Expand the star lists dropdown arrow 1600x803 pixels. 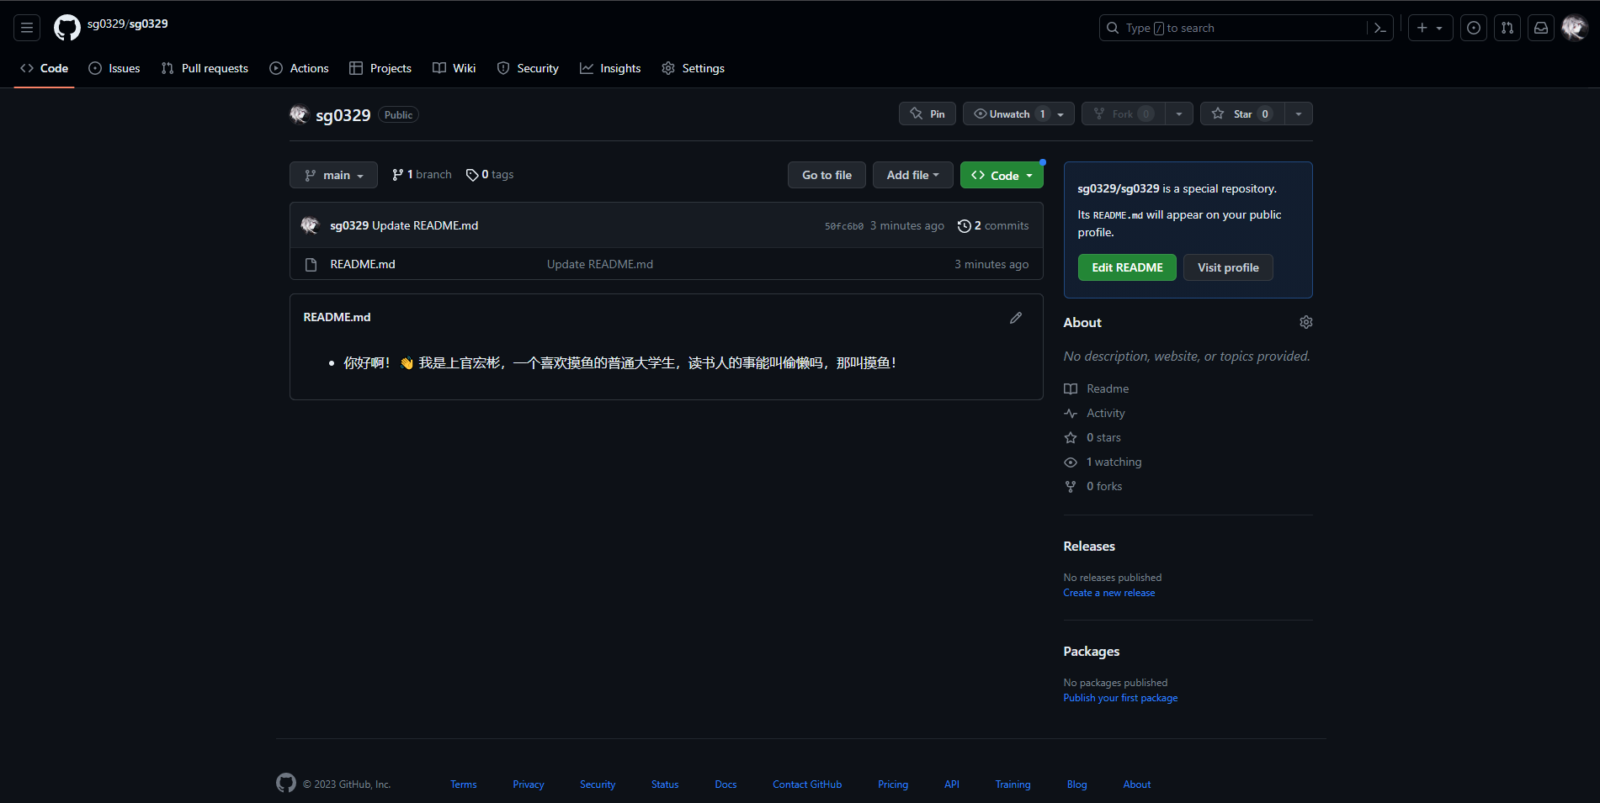(1299, 114)
